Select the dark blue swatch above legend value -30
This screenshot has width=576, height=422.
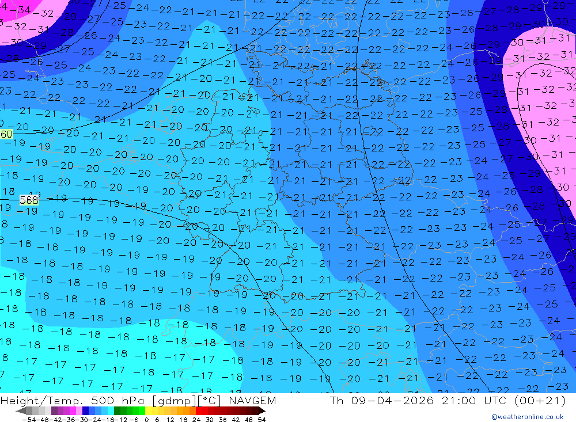(86, 411)
